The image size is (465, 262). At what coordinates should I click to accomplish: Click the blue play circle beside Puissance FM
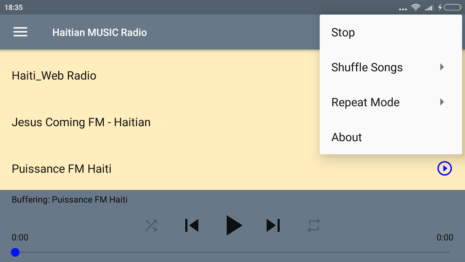coord(444,169)
